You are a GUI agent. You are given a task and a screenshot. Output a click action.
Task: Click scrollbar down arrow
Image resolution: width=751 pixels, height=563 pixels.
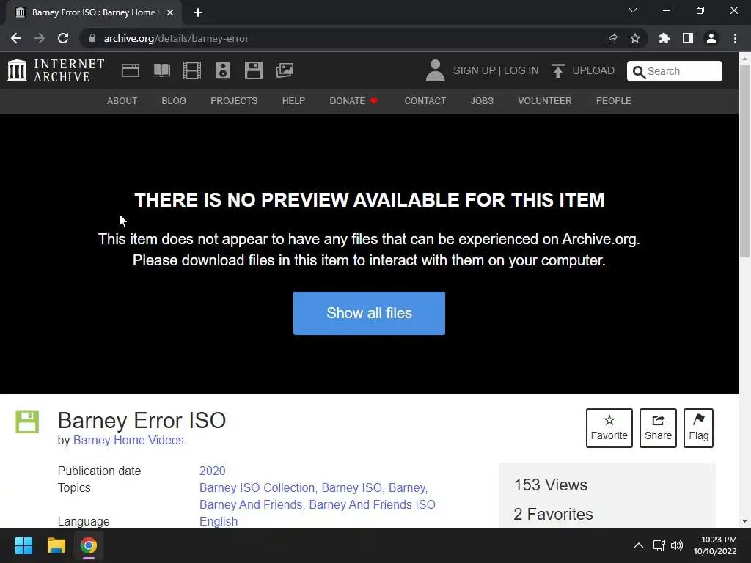[745, 521]
